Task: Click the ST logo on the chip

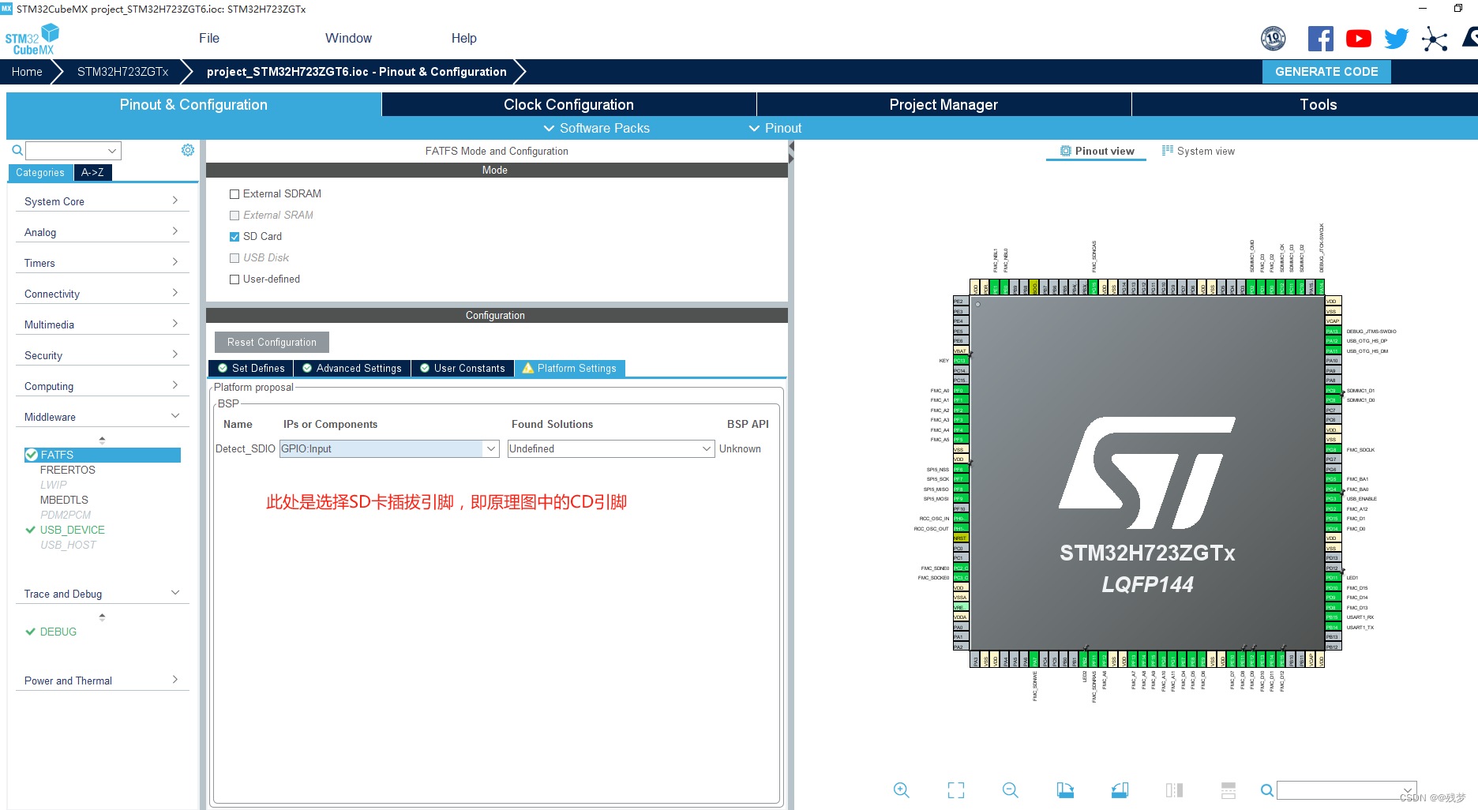Action: pyautogui.click(x=1147, y=472)
